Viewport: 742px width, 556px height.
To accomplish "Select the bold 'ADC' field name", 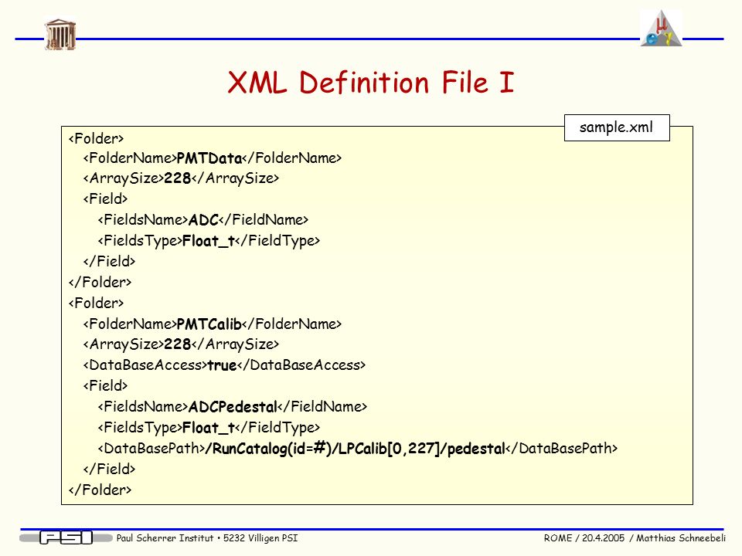I will (x=203, y=220).
